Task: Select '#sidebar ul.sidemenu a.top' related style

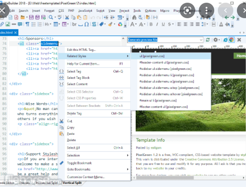Action: click(171, 88)
